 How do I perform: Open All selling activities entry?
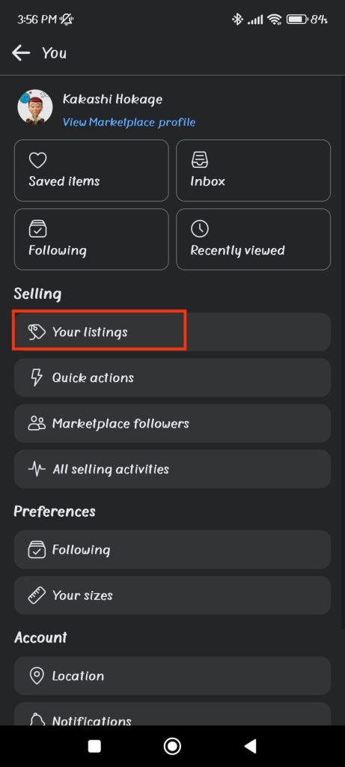pos(172,469)
